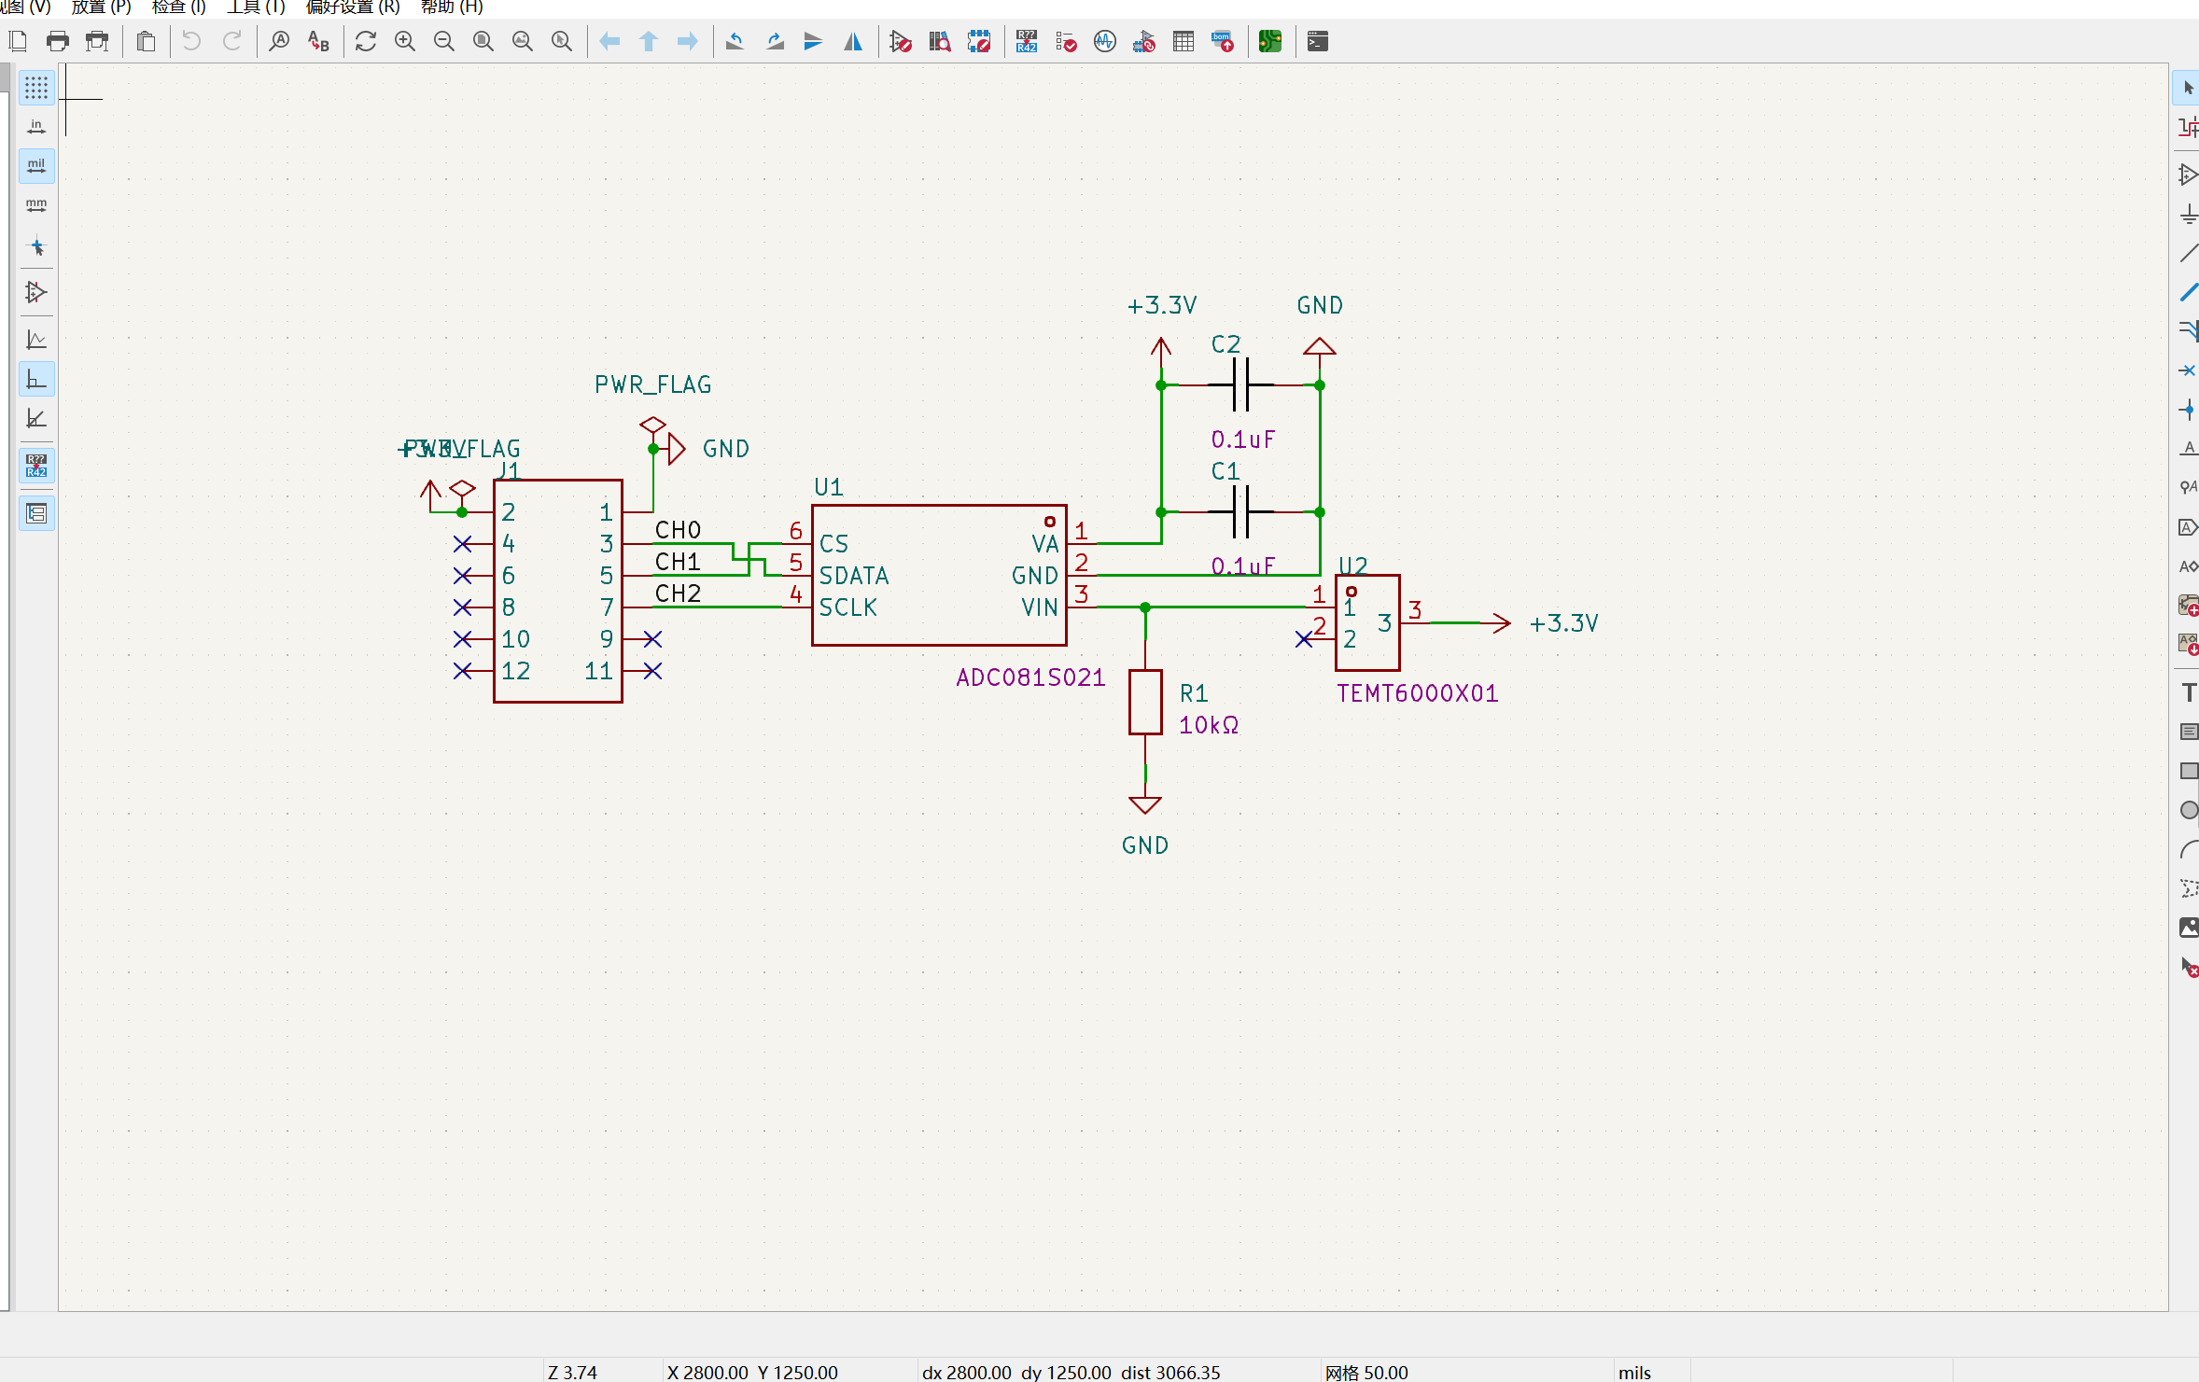Toggle full-window crosshair cursor
The image size is (2199, 1382).
click(36, 247)
